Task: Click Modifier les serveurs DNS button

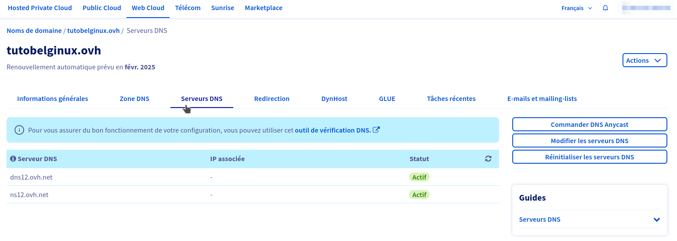Action: point(590,140)
